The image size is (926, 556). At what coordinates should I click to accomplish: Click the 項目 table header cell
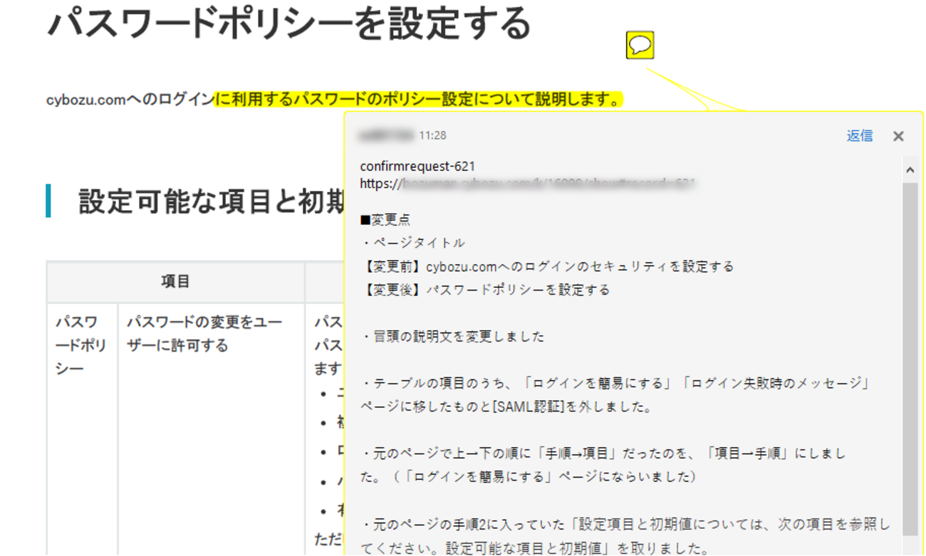[175, 282]
